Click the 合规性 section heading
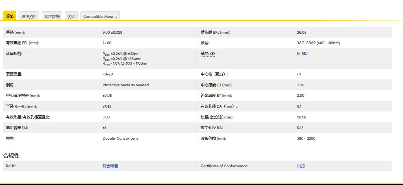The image size is (403, 185). (x=11, y=156)
